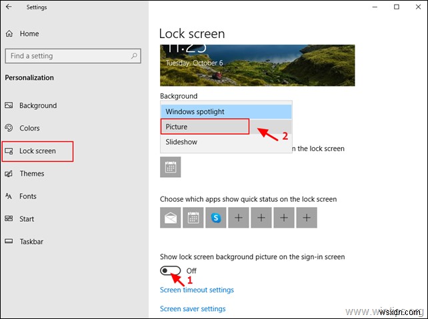Add app with second plus quick status tile
Image resolution: width=428 pixels, height=319 pixels.
click(261, 218)
